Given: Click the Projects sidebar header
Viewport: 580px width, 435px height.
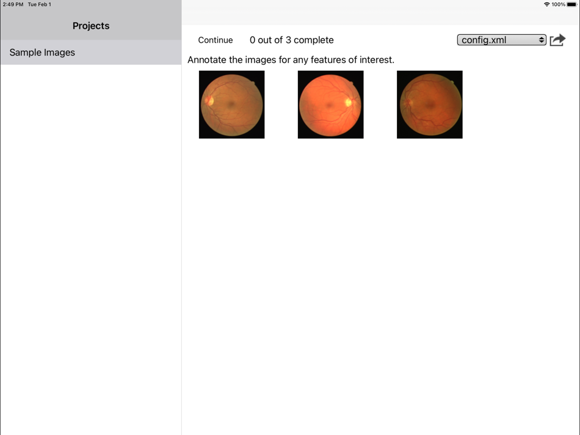Looking at the screenshot, I should click(x=91, y=26).
